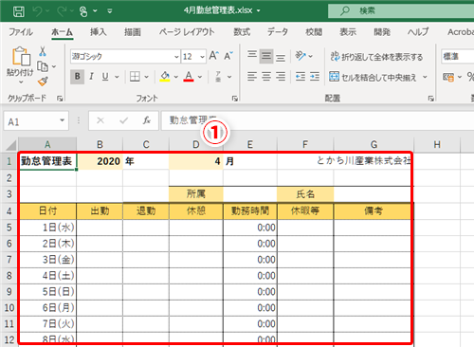Select column H header

[x=437, y=145]
